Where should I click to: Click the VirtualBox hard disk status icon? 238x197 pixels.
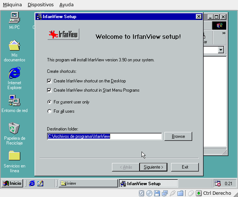point(142,193)
